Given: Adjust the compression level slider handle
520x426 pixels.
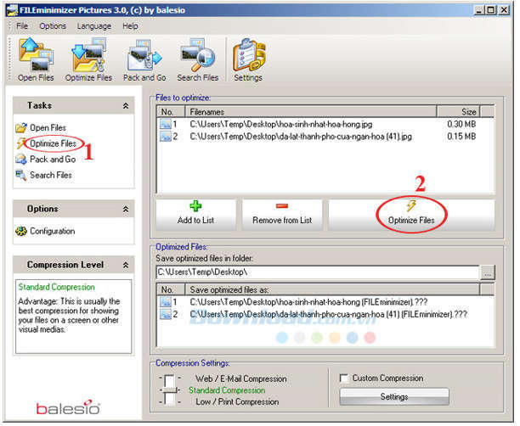Looking at the screenshot, I should point(170,390).
